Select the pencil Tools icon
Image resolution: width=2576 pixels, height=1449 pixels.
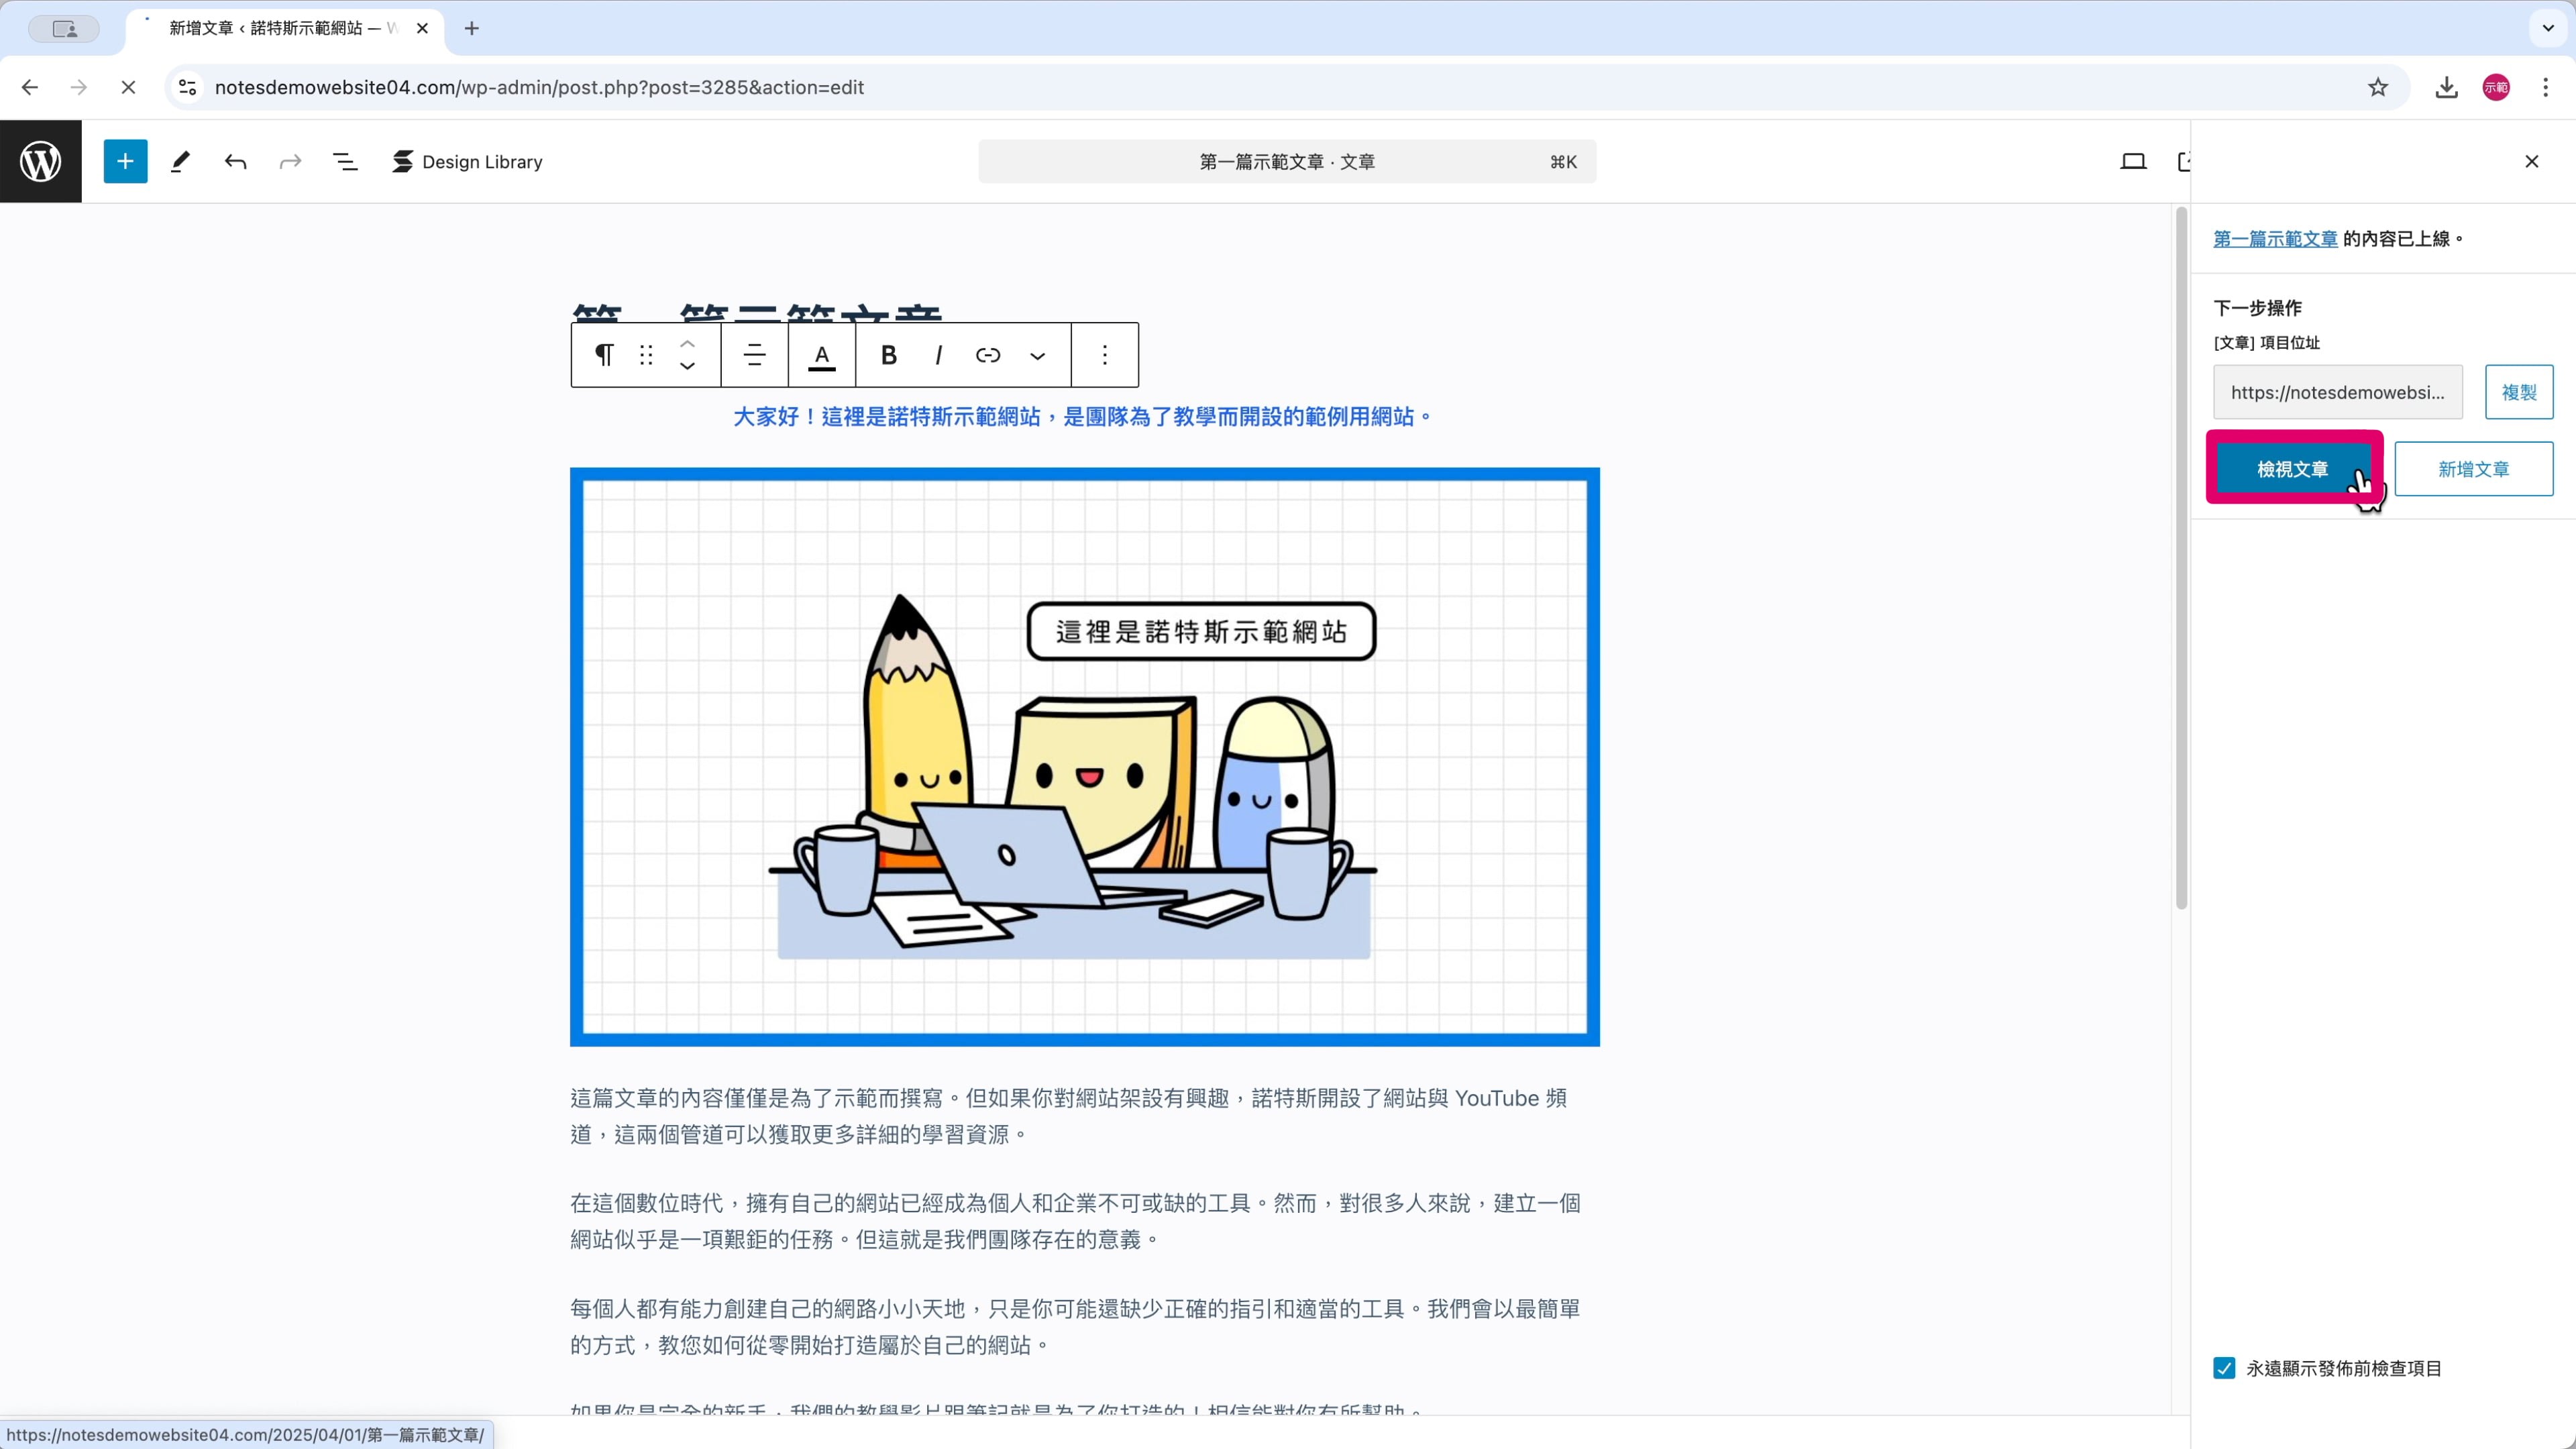(x=180, y=161)
